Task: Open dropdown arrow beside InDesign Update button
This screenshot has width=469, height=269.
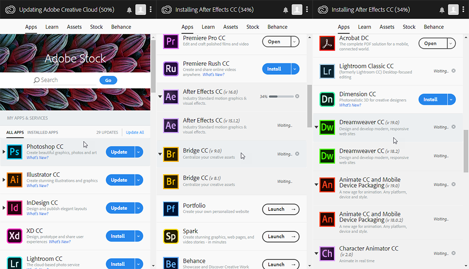Action: (x=138, y=208)
